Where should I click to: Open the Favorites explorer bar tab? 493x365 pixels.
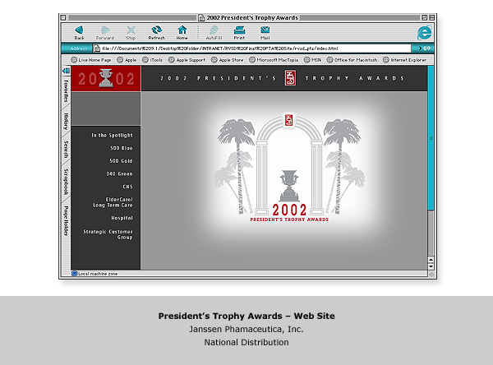tap(66, 91)
